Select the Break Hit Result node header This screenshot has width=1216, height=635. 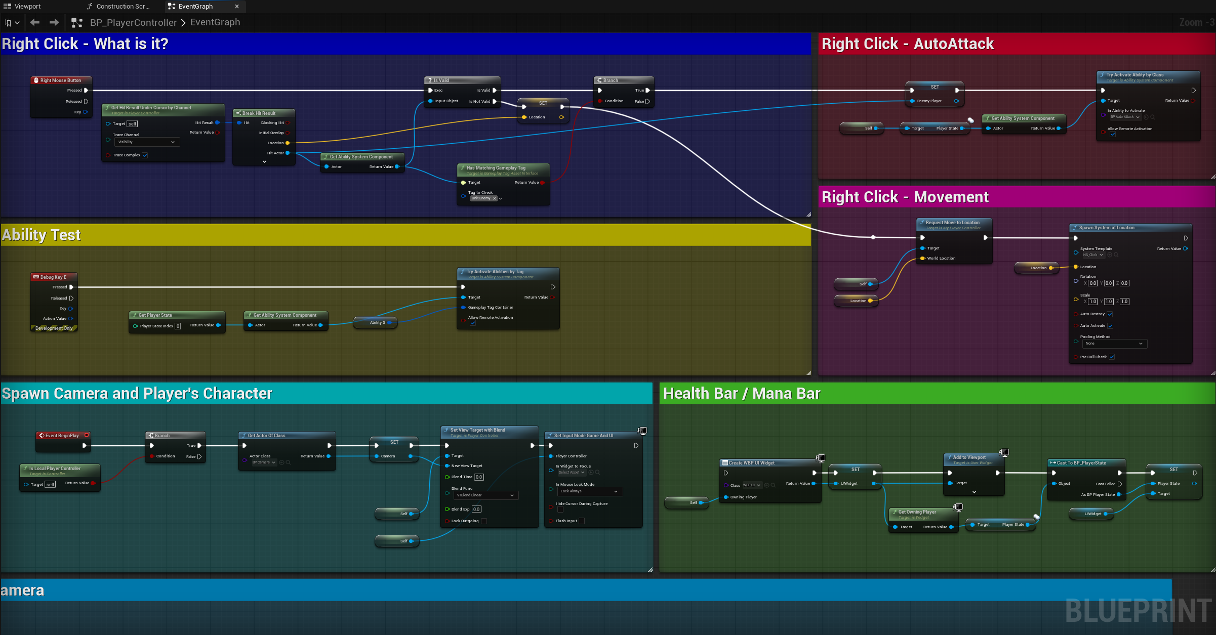tap(264, 113)
